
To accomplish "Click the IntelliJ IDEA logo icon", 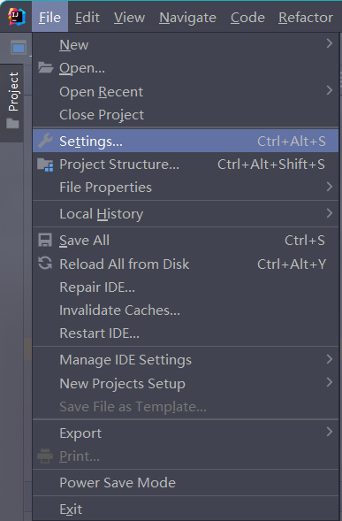I will (17, 17).
